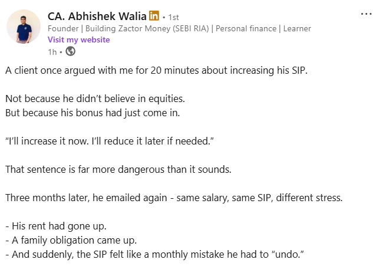Click the 1h post timestamp

(x=52, y=51)
